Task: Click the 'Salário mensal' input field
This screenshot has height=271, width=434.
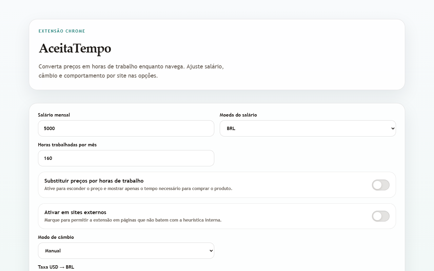Action: (126, 128)
